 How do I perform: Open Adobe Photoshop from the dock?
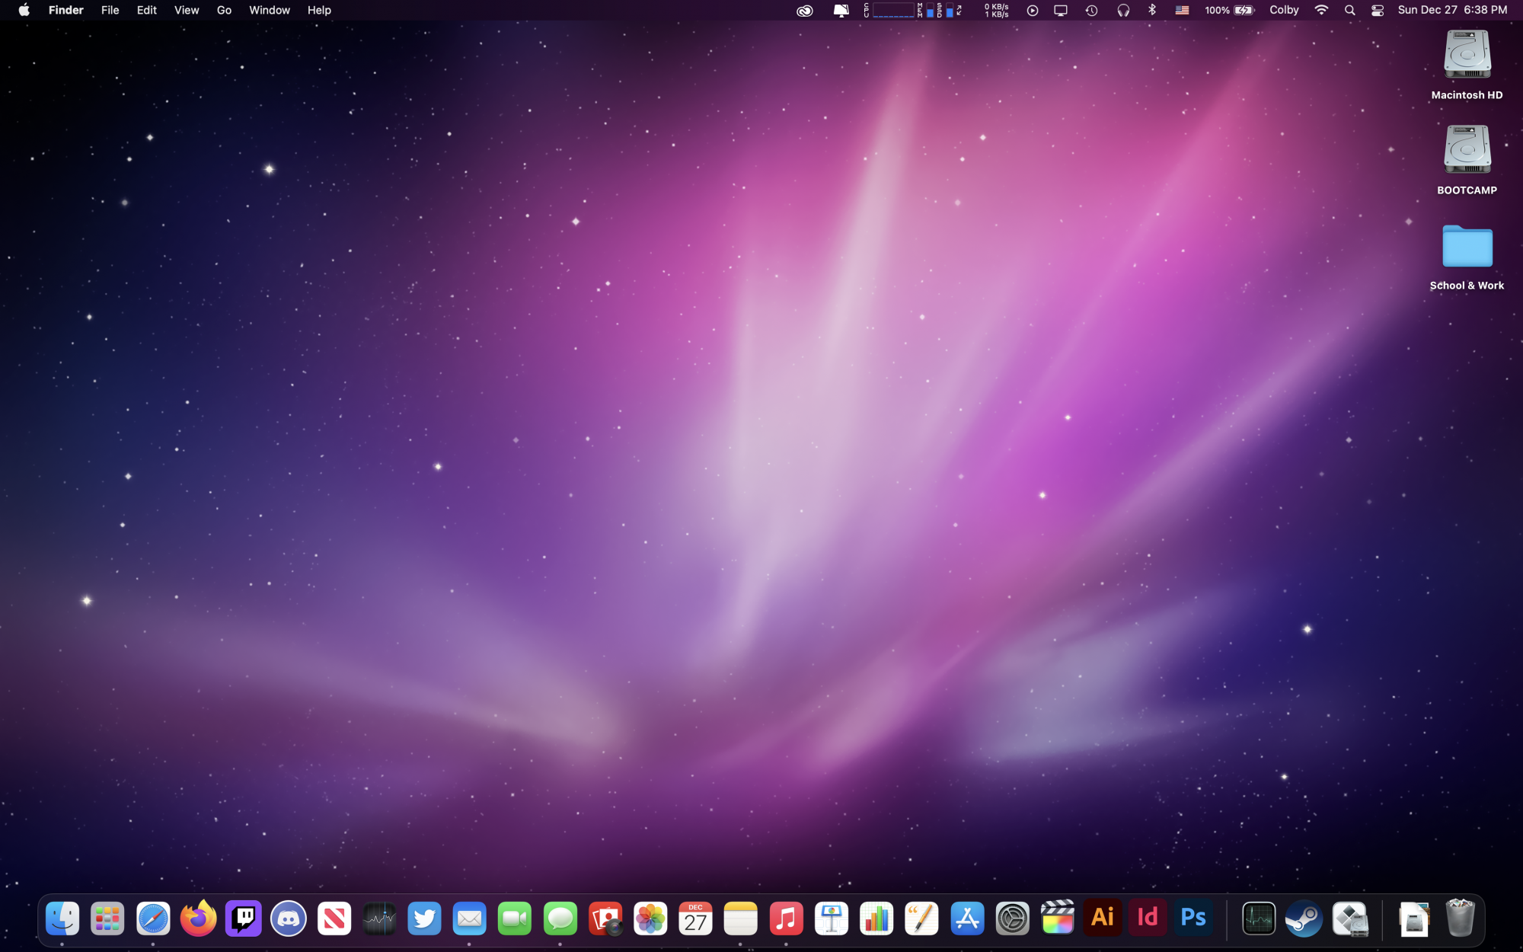tap(1193, 918)
